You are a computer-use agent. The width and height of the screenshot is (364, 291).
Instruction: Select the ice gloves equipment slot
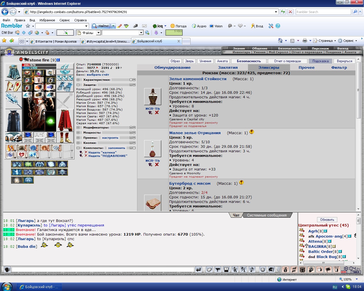click(x=65, y=86)
